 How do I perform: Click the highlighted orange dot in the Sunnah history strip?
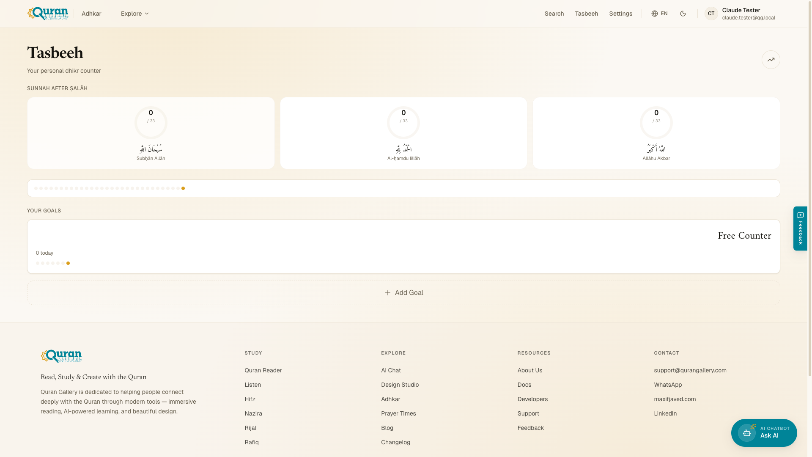[183, 188]
